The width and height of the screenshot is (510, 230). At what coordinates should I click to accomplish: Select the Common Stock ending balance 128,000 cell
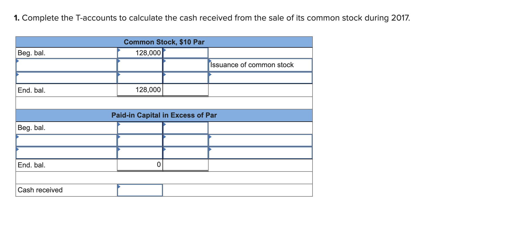140,90
